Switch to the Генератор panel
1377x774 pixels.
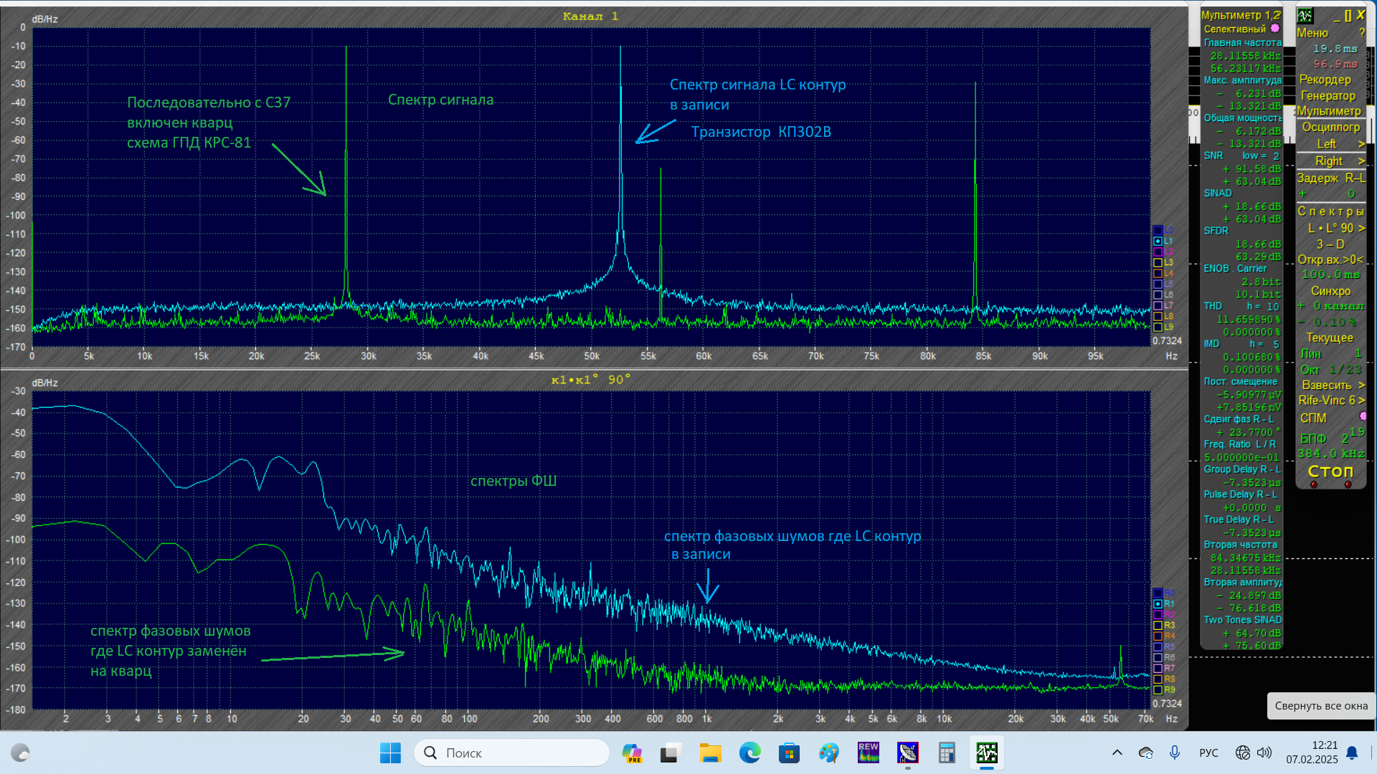[x=1328, y=95]
